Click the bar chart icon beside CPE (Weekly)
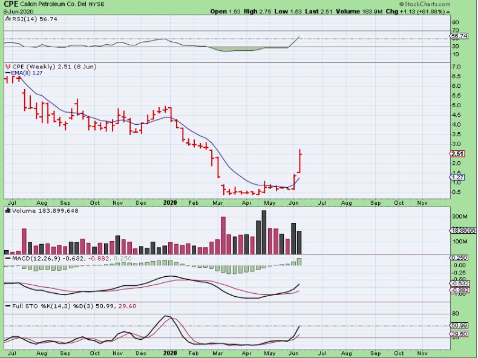Screen dimensions: 478x358 click(x=8, y=67)
